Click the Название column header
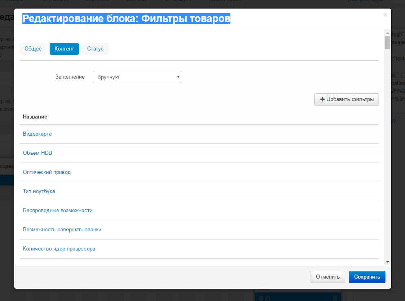 coord(35,117)
